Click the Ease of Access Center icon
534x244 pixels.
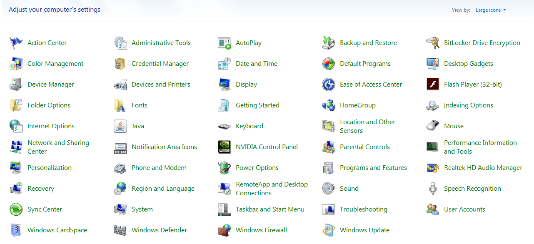tap(329, 85)
